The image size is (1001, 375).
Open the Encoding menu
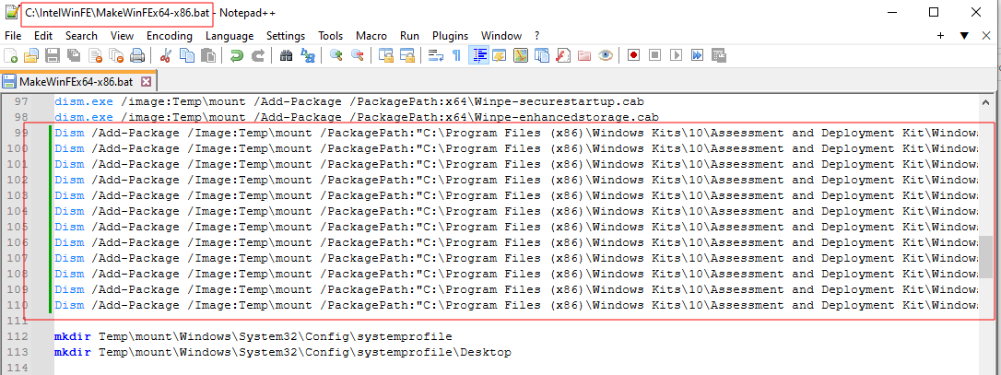[x=169, y=35]
